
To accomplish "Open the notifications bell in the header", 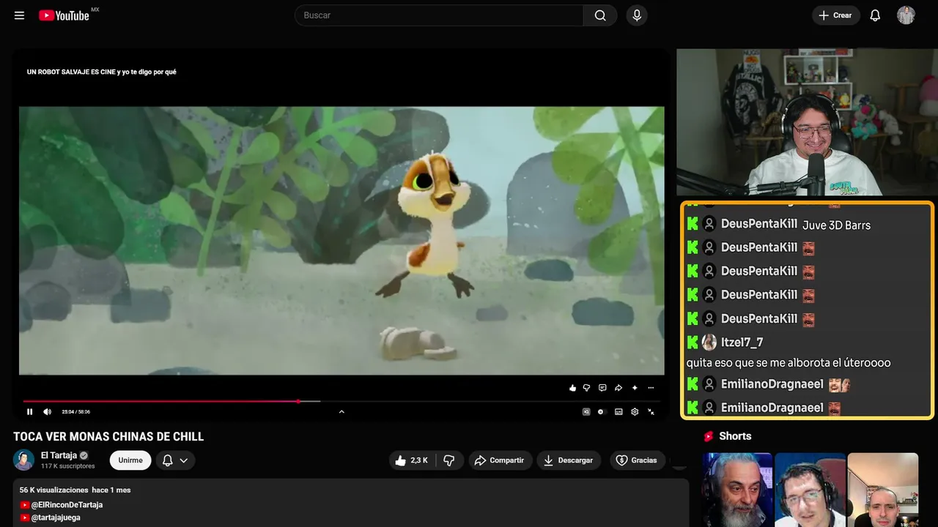I will [875, 15].
